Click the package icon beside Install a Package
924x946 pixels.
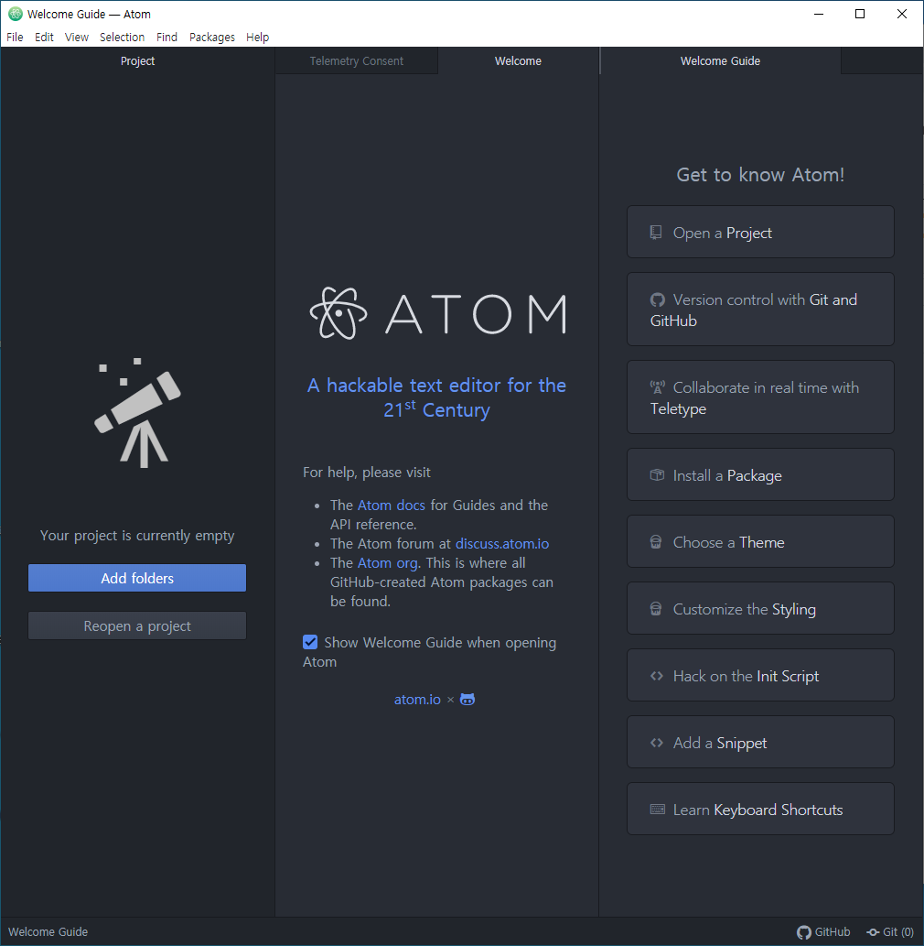(657, 475)
